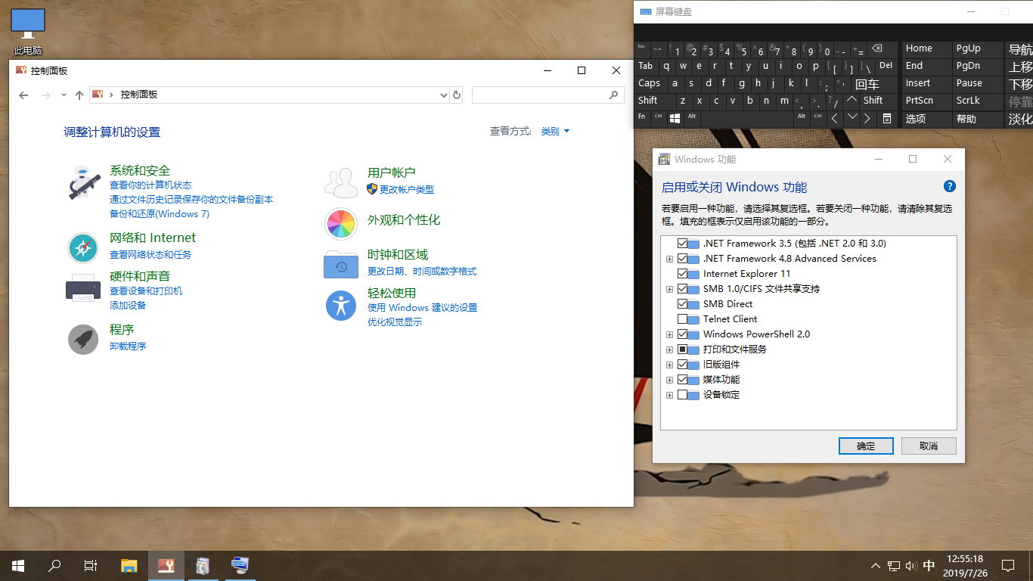Click the Control Panel search box
The width and height of the screenshot is (1033, 581).
540,95
